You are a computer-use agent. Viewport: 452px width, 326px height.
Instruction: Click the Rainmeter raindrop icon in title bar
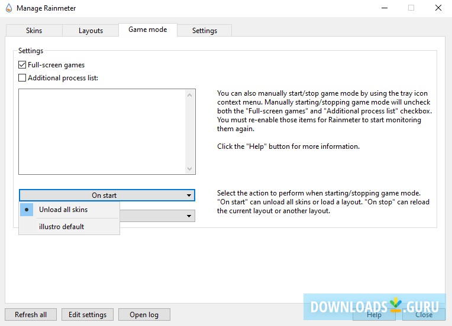click(9, 8)
